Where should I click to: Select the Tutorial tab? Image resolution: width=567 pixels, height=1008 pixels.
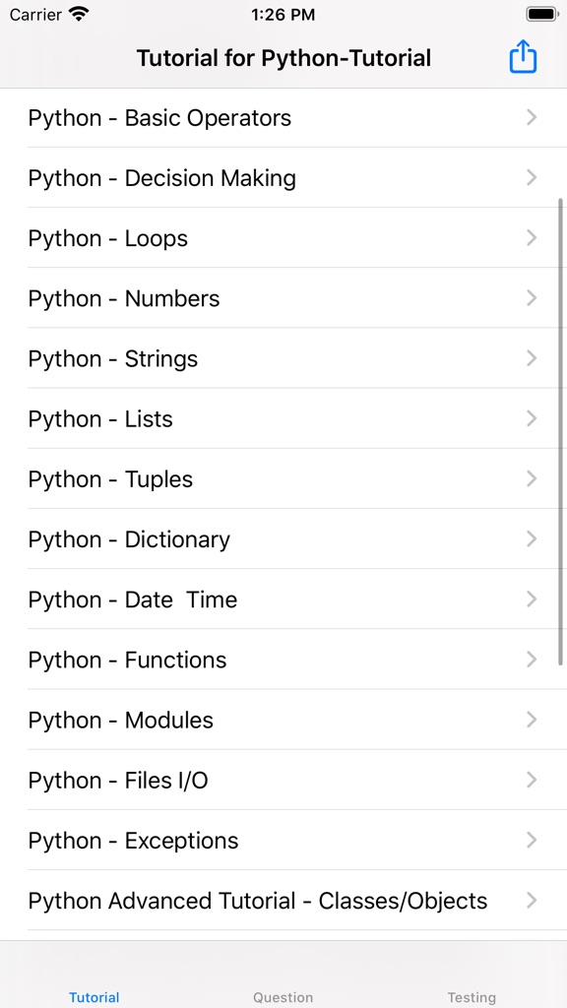(94, 997)
